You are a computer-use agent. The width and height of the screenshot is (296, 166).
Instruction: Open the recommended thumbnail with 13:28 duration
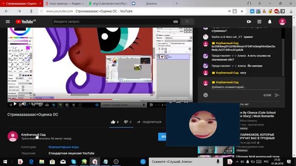216,150
